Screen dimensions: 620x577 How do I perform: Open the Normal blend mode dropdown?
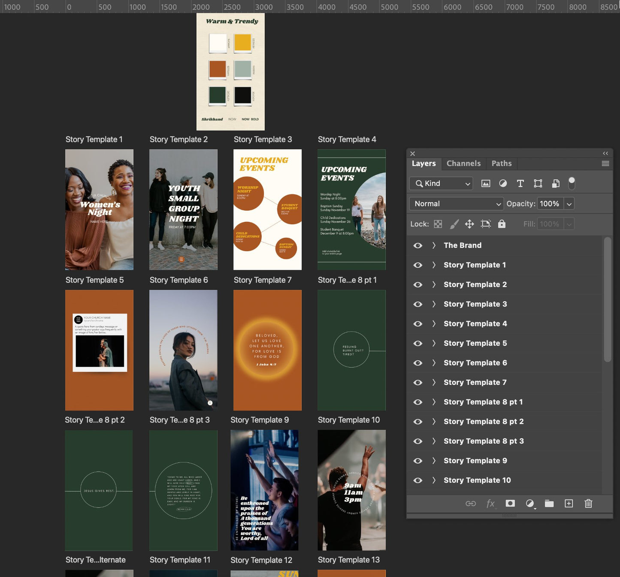tap(456, 204)
